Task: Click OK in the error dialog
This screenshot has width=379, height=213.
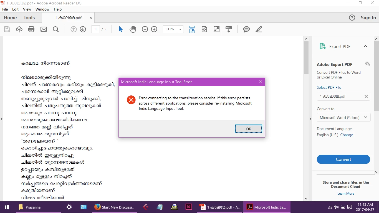Action: click(x=249, y=129)
